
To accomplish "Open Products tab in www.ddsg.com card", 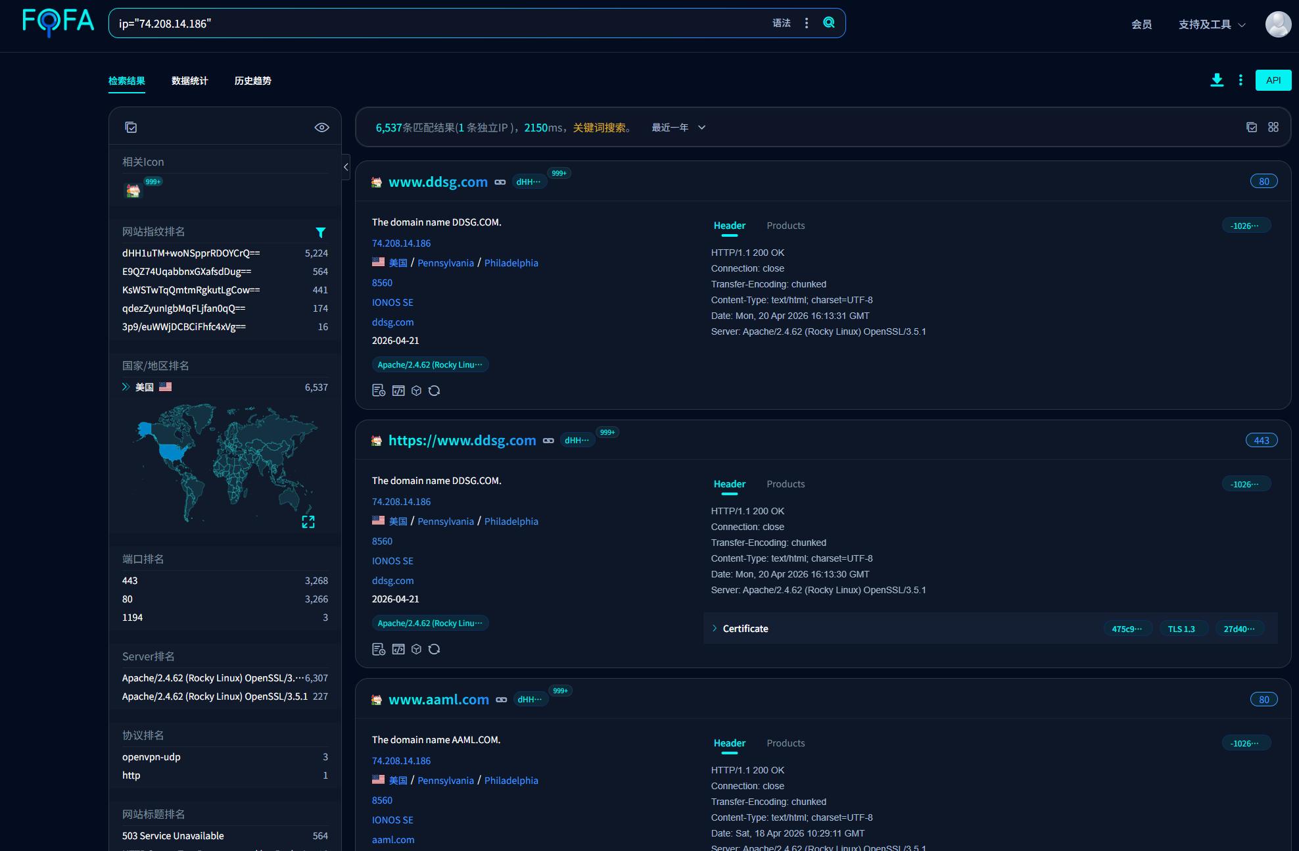I will click(786, 226).
